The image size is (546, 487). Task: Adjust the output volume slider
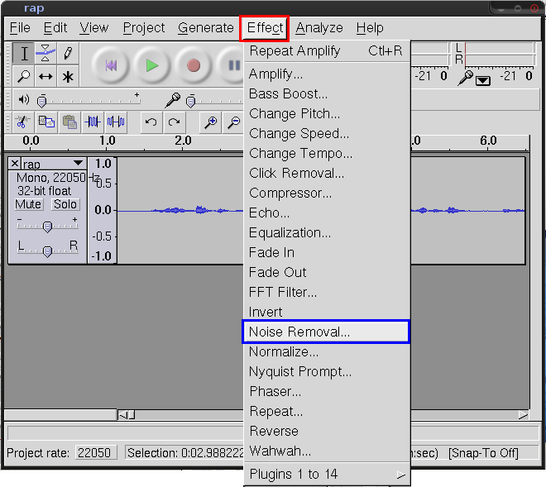click(42, 102)
